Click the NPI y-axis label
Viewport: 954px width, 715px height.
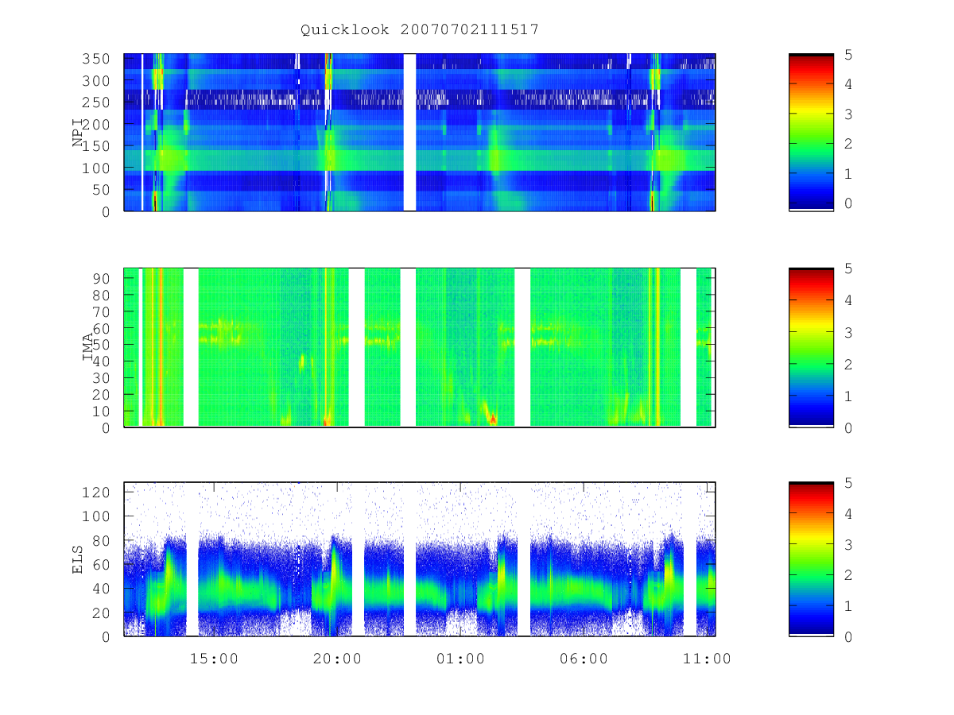[78, 132]
